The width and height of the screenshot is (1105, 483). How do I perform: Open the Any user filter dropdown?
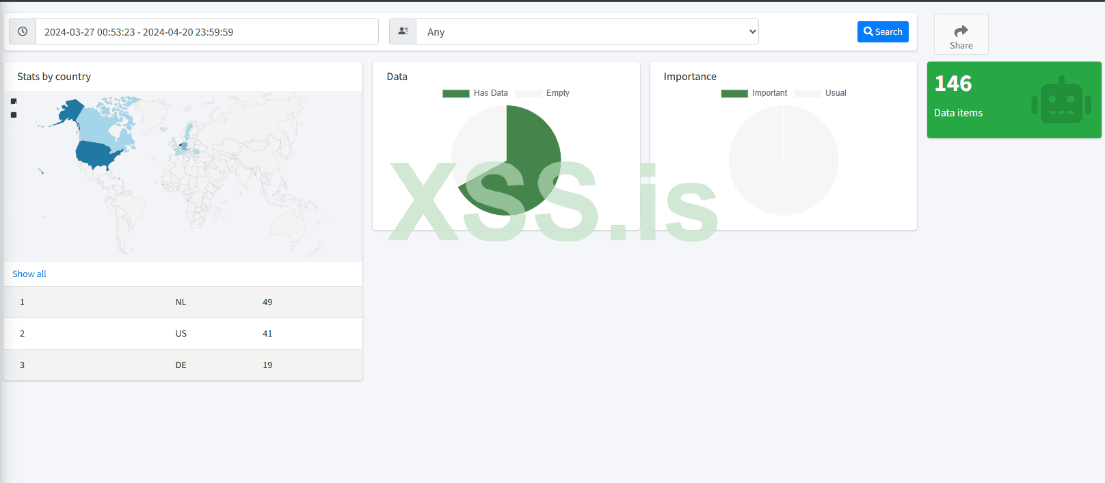587,31
